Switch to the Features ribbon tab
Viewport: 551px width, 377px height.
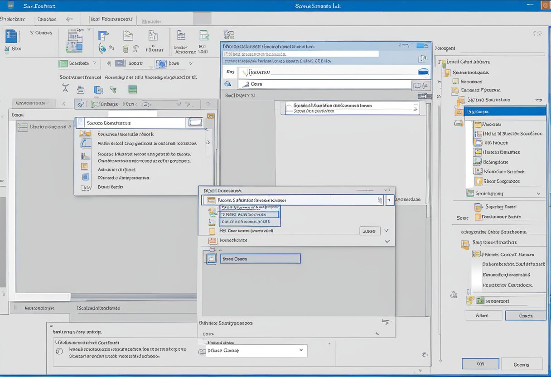click(47, 19)
